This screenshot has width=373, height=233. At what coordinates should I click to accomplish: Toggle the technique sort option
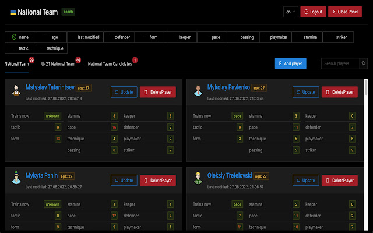click(x=52, y=48)
